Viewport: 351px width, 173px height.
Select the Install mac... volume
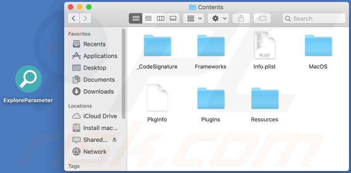coord(95,128)
